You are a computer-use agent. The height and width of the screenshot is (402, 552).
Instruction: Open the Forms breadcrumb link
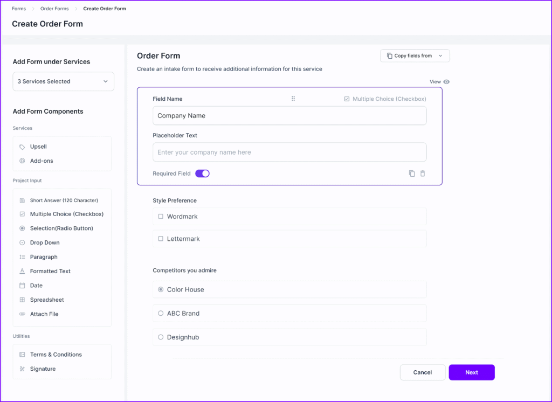(18, 8)
